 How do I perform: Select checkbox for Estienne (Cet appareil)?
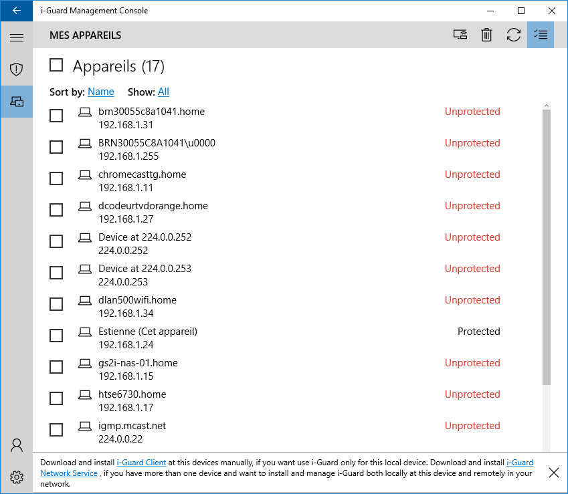57,336
